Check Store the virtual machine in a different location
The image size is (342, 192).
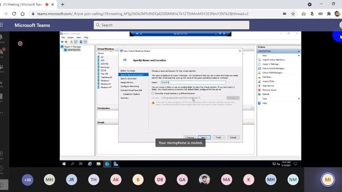(153, 93)
